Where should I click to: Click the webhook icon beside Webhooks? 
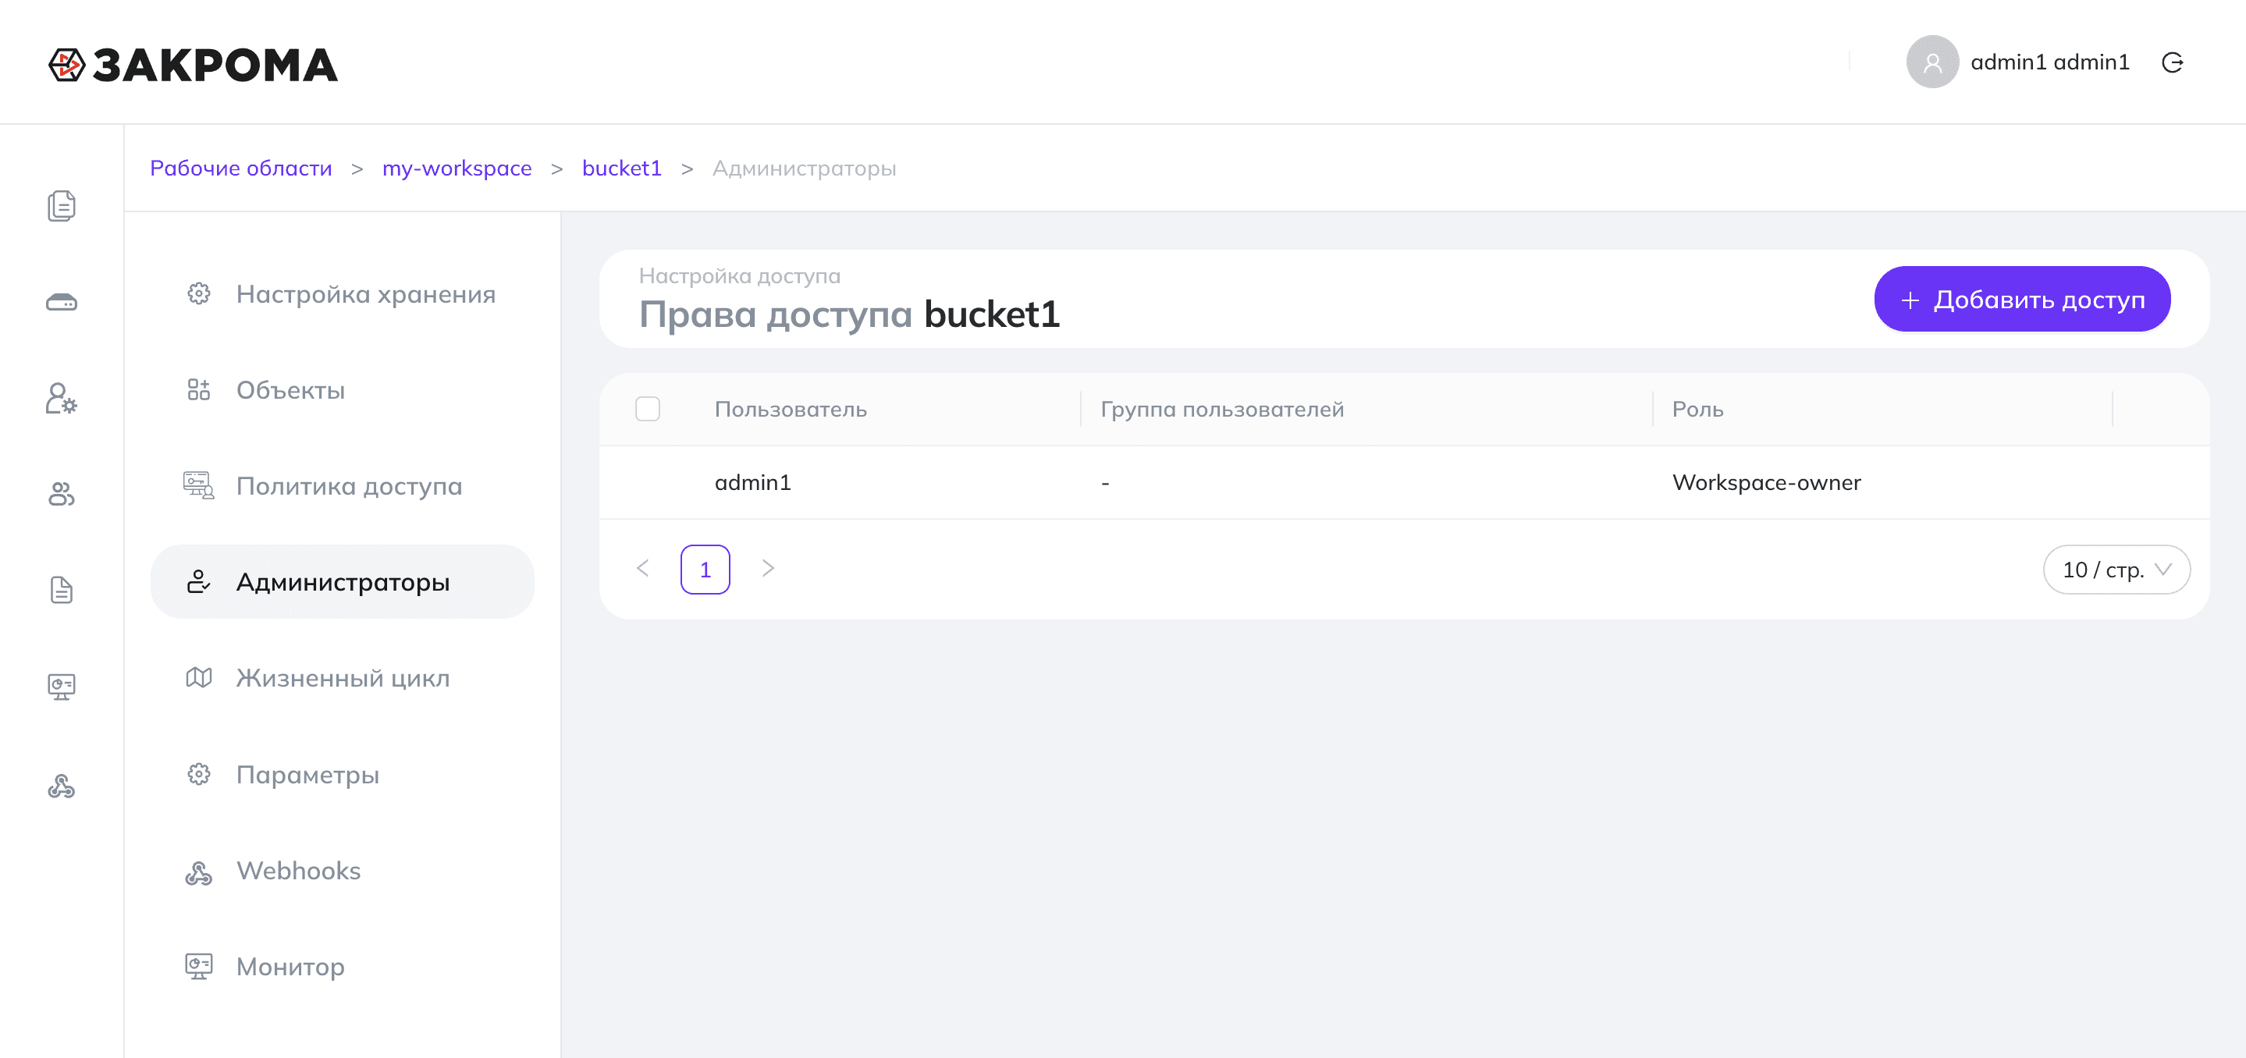coord(199,872)
